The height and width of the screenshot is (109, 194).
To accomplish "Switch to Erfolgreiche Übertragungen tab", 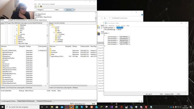I will pos(45,101).
